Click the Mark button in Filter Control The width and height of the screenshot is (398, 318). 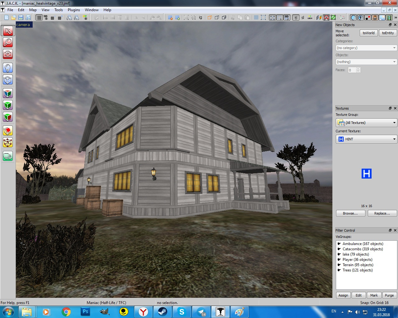pyautogui.click(x=374, y=295)
